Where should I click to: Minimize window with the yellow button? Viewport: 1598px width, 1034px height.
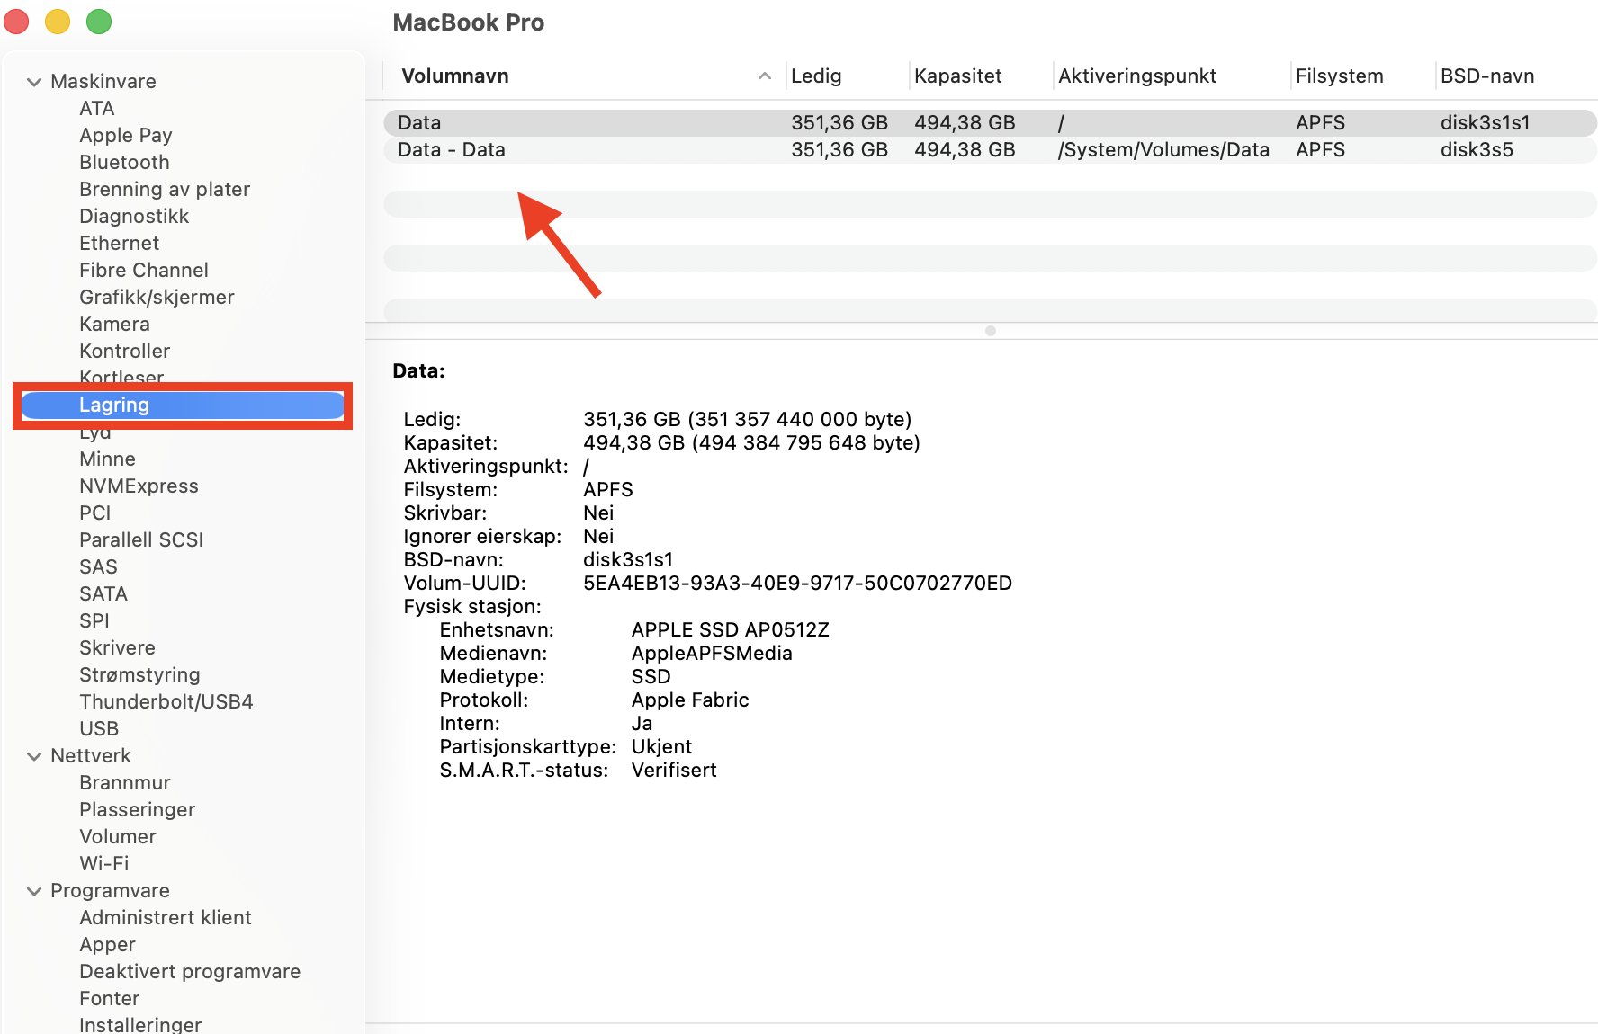pyautogui.click(x=58, y=22)
